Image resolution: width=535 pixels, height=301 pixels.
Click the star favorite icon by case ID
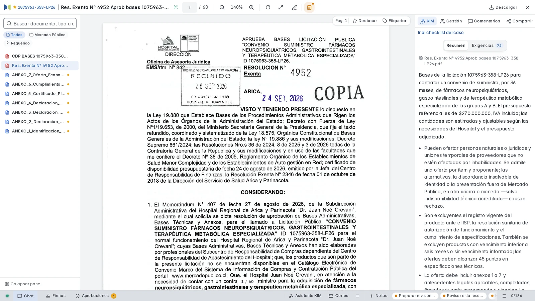15,7
